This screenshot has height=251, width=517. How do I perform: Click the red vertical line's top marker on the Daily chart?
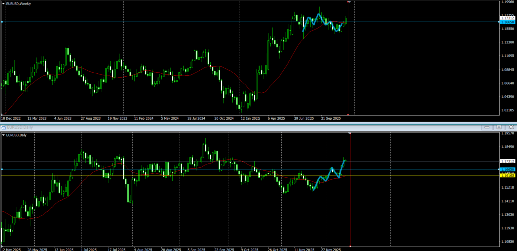pos(350,133)
